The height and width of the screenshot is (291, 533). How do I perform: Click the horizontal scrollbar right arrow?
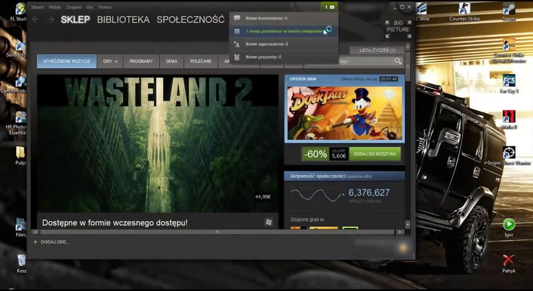(400, 232)
